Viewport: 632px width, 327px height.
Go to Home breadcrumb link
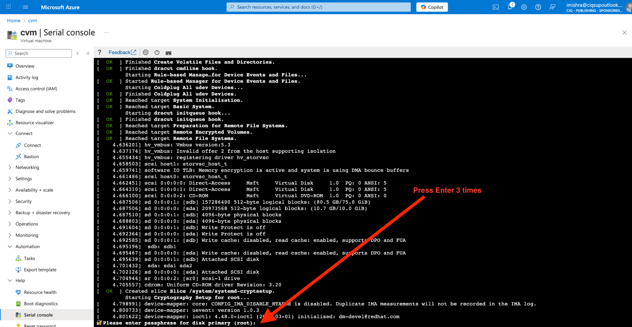click(14, 21)
